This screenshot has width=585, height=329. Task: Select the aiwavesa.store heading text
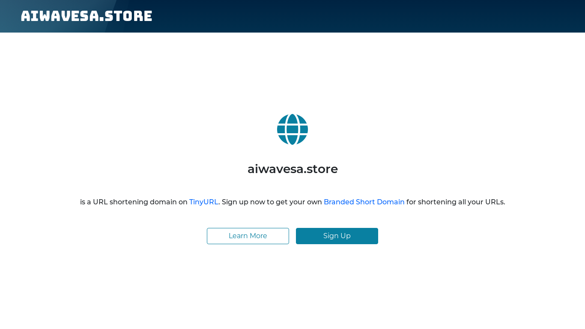pos(292,169)
